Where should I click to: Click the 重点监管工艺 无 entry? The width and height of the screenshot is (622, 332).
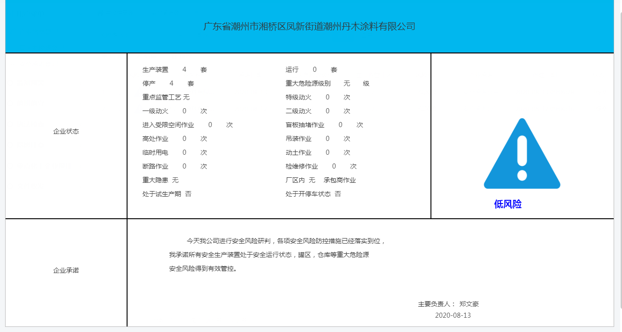click(166, 97)
